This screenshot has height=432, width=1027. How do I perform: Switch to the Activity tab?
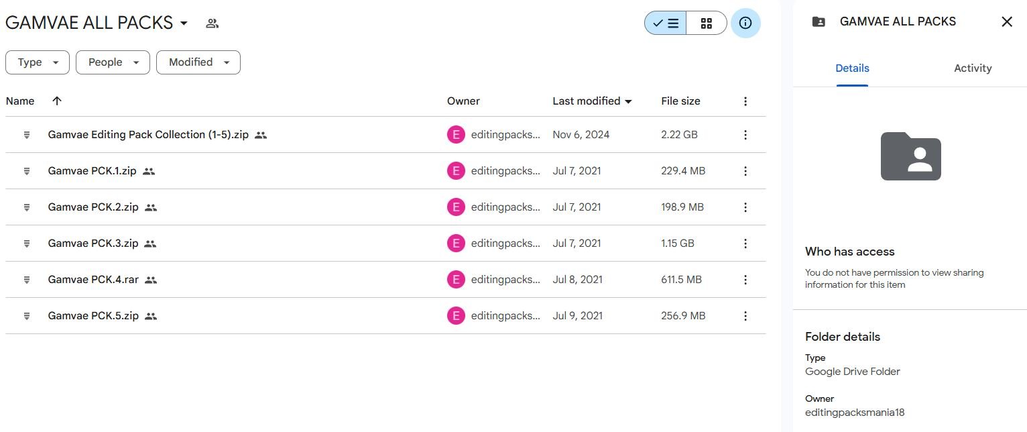[973, 68]
